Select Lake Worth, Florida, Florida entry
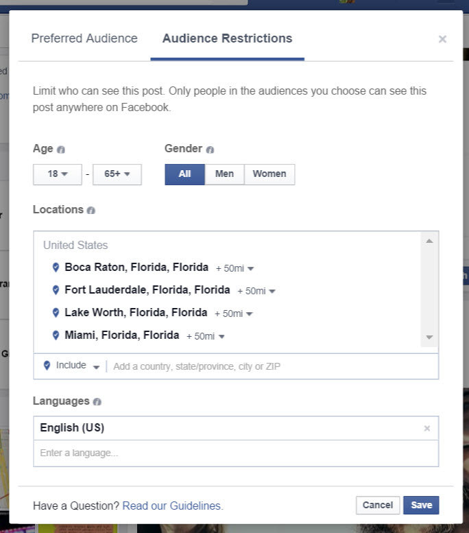Image resolution: width=469 pixels, height=533 pixels. pyautogui.click(x=136, y=313)
